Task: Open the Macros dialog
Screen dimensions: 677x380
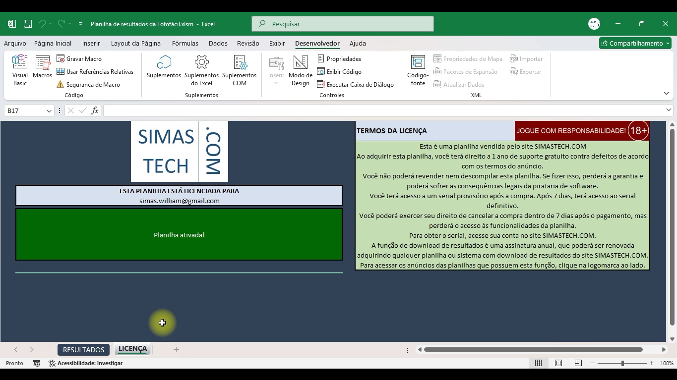Action: (x=42, y=67)
